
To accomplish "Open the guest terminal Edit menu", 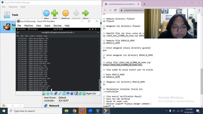I will point(22,36).
